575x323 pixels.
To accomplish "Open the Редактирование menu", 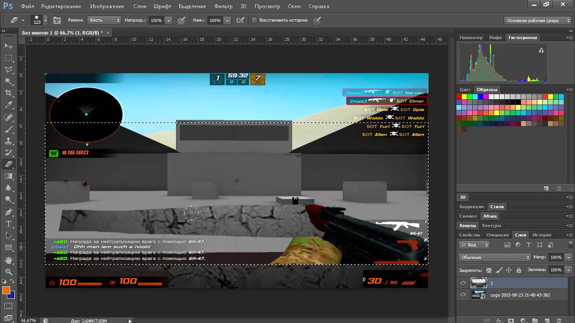I will point(61,6).
